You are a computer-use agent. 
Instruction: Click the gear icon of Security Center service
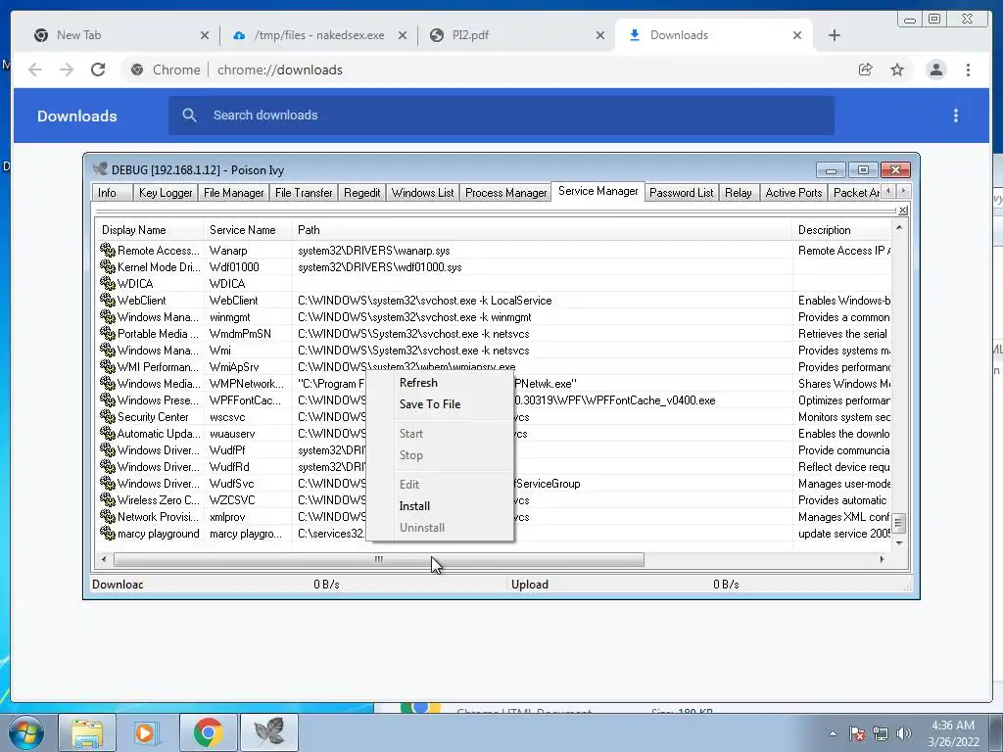coord(108,417)
